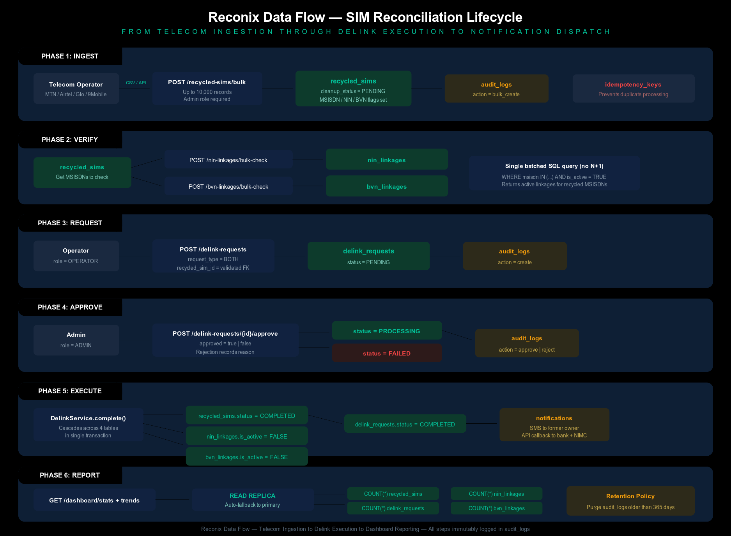Screen dimensions: 731x536
Task: Open the Retention Policy node
Action: tap(630, 501)
